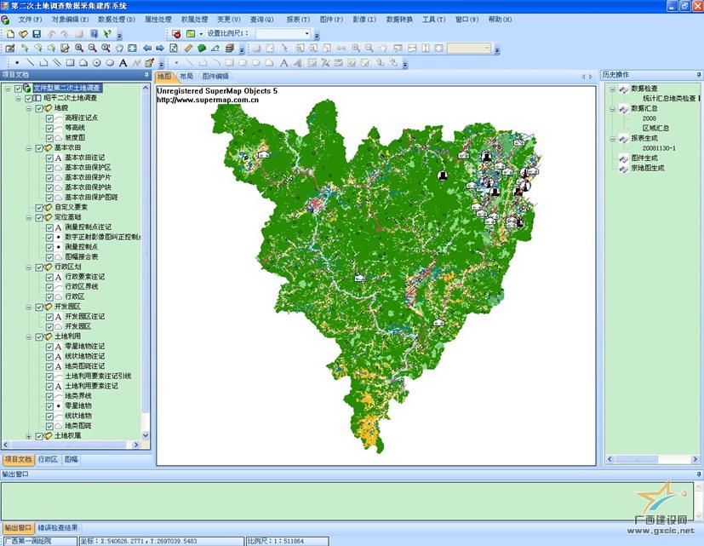Collapse 报表生成 in history panel
The width and height of the screenshot is (704, 546).
click(x=612, y=139)
